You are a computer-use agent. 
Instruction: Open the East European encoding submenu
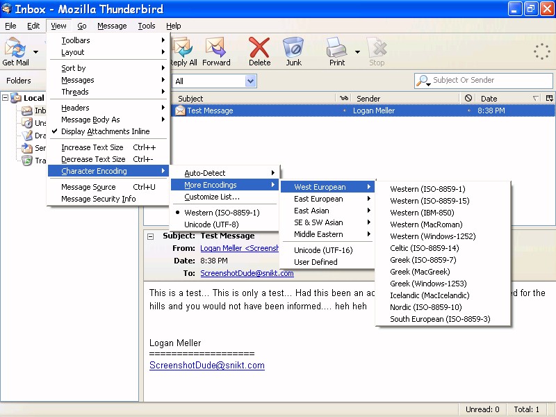point(327,199)
